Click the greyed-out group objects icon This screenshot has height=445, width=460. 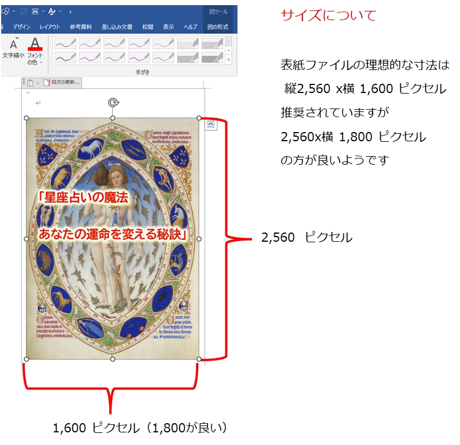pyautogui.click(x=24, y=11)
